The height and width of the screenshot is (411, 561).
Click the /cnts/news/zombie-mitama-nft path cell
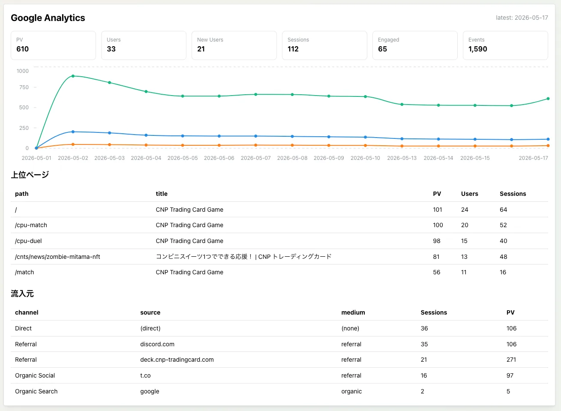57,257
